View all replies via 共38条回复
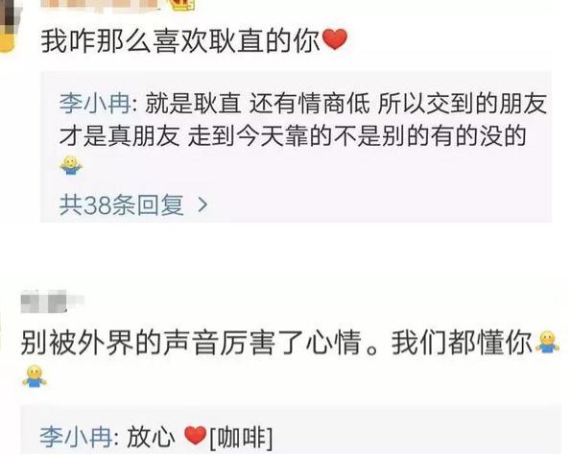Image resolution: width=571 pixels, height=456 pixels. (122, 204)
